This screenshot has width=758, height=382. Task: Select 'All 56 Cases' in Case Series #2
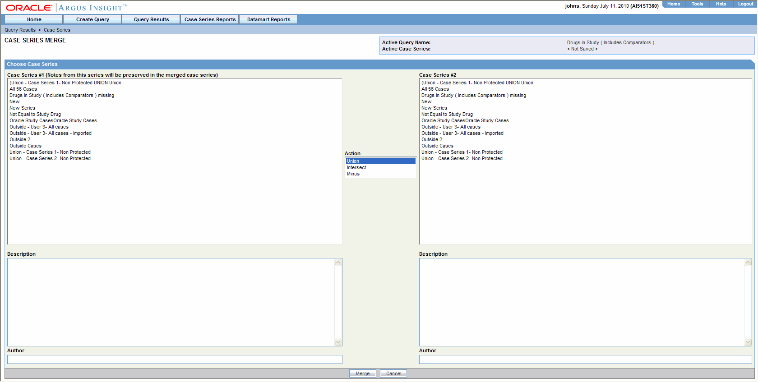(585, 89)
